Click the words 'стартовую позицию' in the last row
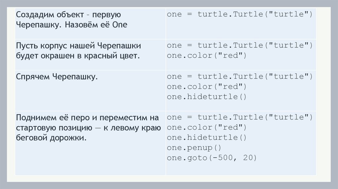The height and width of the screenshot is (189, 338). pyautogui.click(x=54, y=128)
